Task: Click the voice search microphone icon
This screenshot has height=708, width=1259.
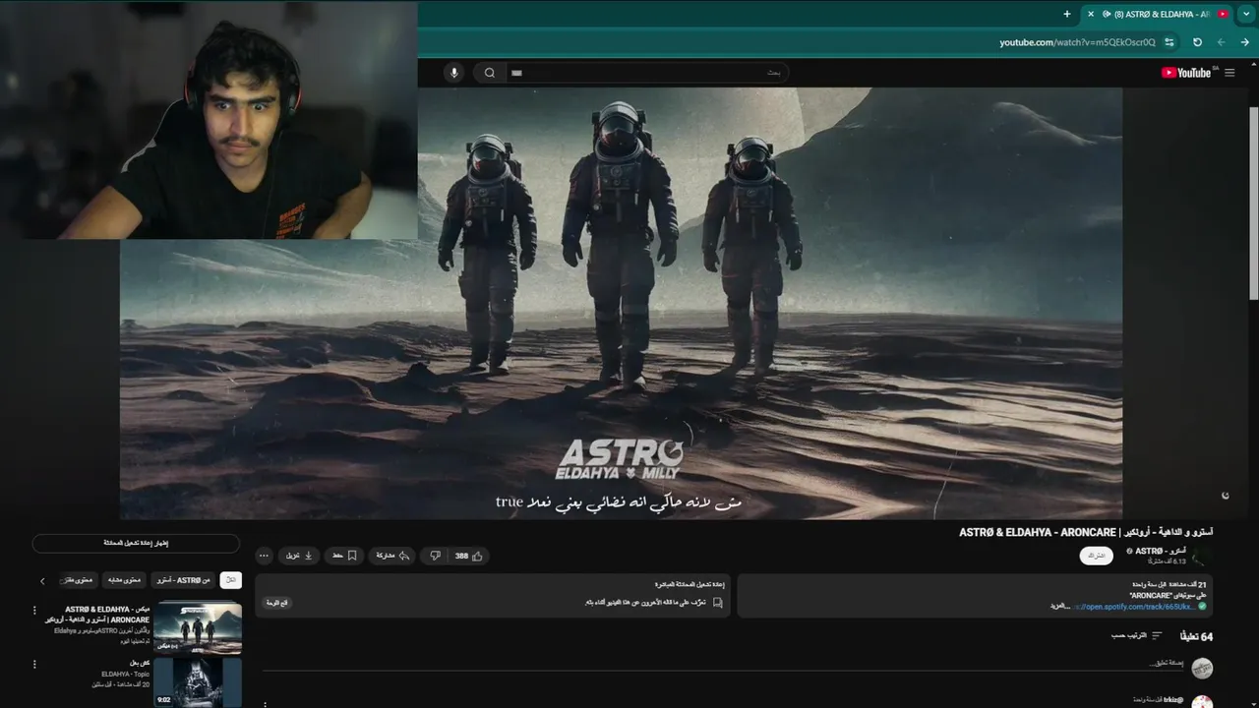Action: (x=453, y=73)
